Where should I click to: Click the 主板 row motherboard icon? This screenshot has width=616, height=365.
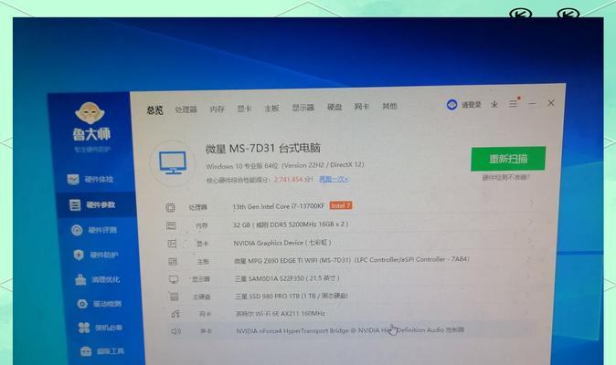click(x=173, y=262)
